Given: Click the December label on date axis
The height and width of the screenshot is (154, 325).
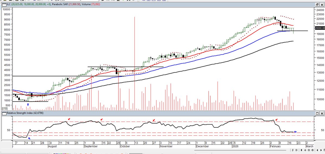Looking at the screenshot, I should point(202,146).
